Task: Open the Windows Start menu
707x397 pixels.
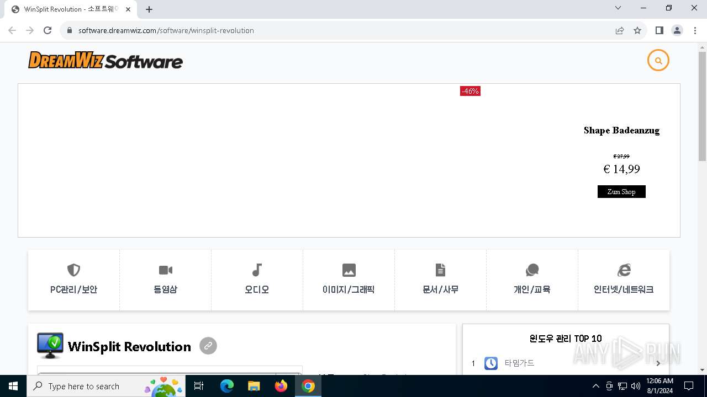Action: click(x=13, y=386)
